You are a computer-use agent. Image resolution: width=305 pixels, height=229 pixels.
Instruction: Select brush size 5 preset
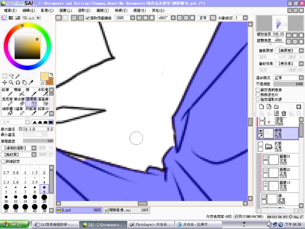coord(6,189)
